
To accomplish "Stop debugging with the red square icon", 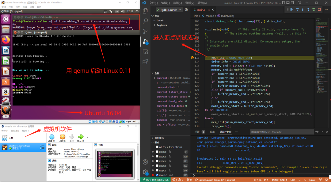I will (319, 9).
